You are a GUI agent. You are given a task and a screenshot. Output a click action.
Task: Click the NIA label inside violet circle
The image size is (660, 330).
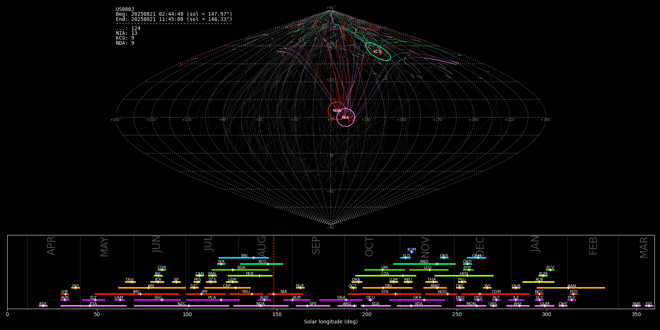(x=345, y=118)
